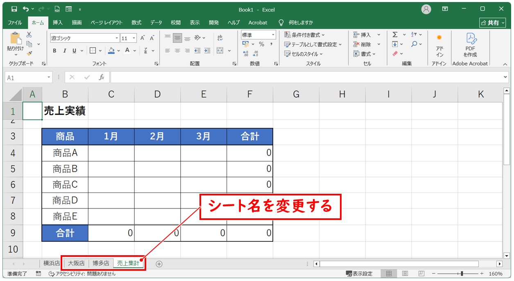
Task: Click the wrap text icon
Action: (220, 38)
